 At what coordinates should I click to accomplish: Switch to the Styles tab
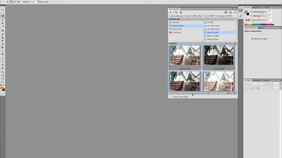coord(266,7)
